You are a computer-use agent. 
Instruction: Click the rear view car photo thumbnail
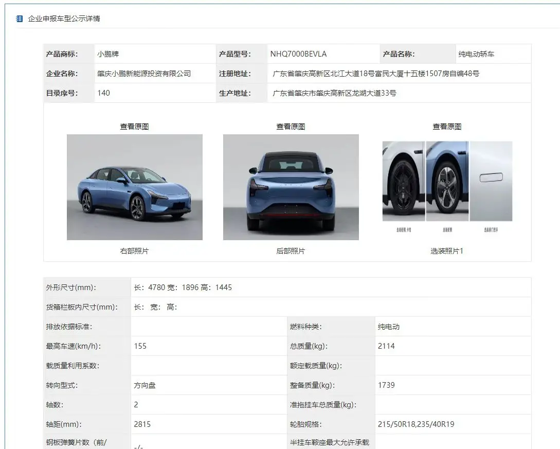point(291,187)
